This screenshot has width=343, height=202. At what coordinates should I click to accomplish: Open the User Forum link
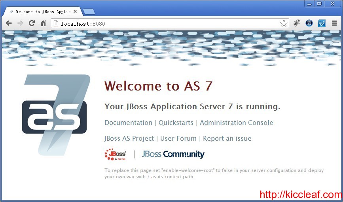click(178, 139)
